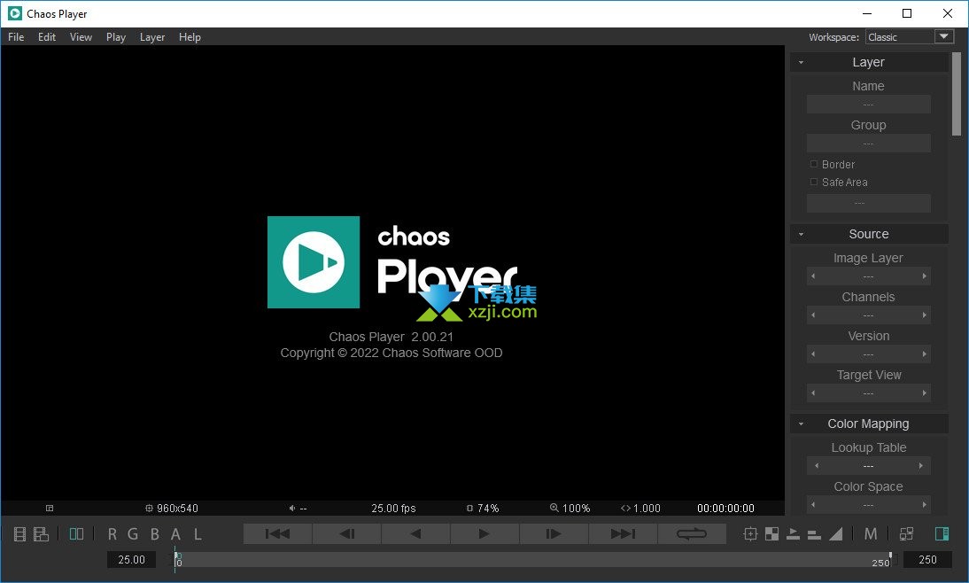
Task: Open the Edit menu
Action: (x=47, y=37)
